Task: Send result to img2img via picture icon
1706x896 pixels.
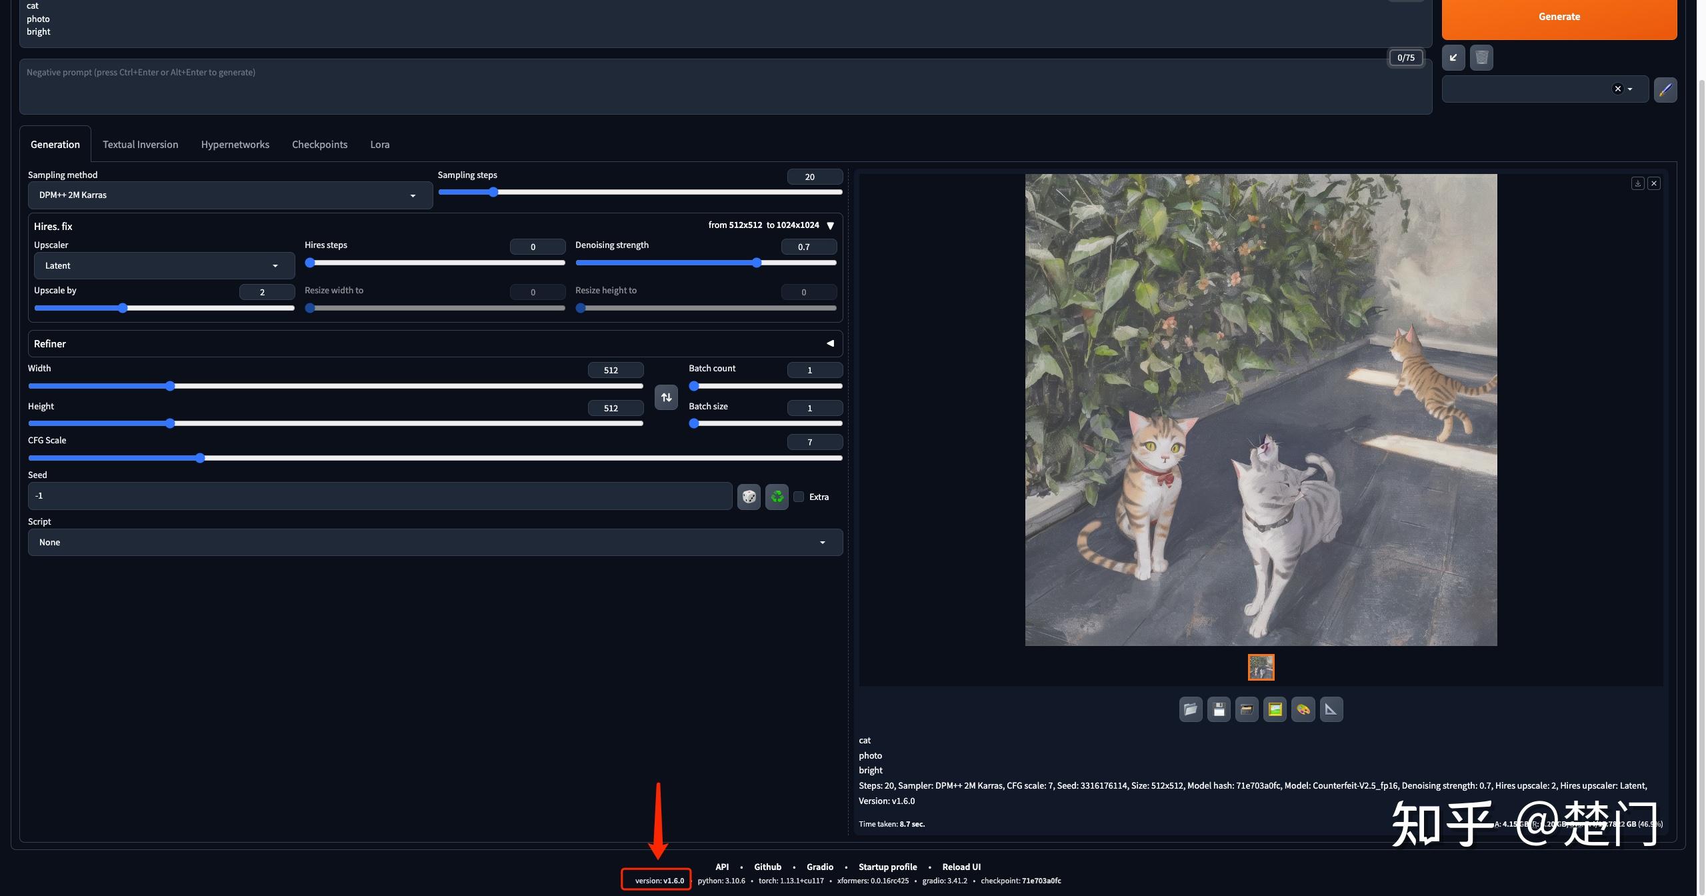Action: click(x=1275, y=709)
